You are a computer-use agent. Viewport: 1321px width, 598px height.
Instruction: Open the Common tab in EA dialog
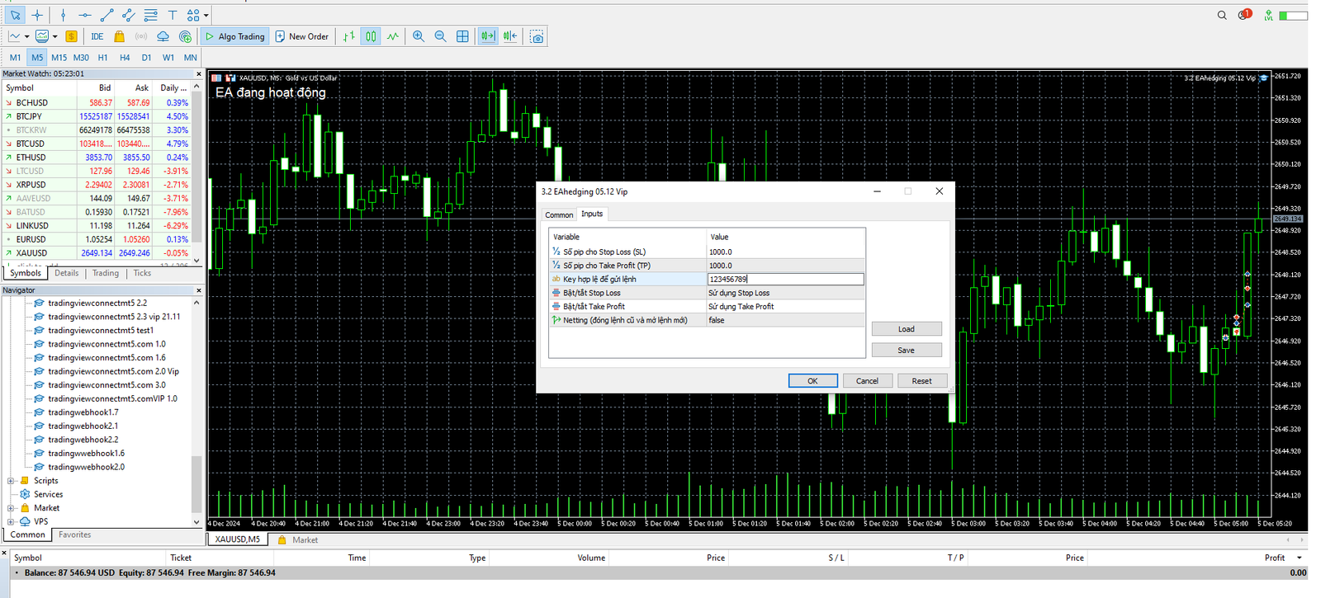pos(559,214)
